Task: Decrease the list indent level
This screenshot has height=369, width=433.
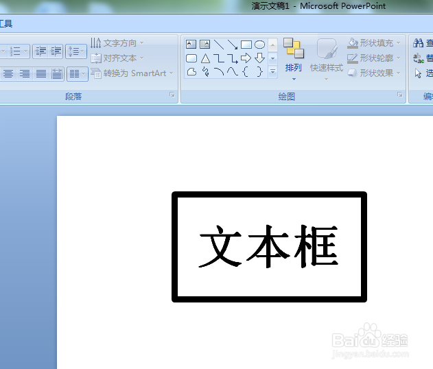Action: click(41, 51)
